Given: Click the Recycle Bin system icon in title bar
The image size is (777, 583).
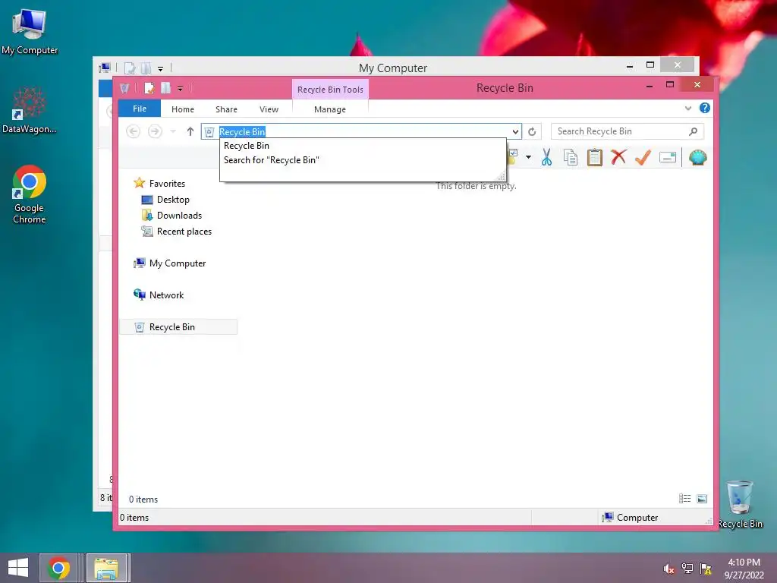Looking at the screenshot, I should [124, 88].
